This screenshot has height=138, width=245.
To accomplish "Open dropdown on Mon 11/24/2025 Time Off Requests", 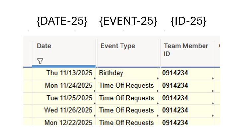I will (158, 91).
